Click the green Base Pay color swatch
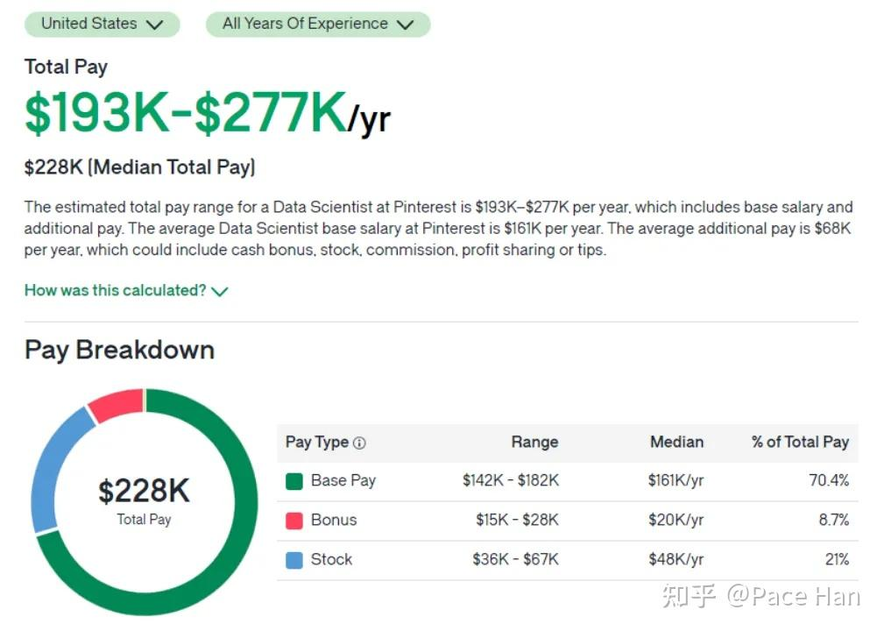Viewport: 884px width, 631px height. (294, 481)
